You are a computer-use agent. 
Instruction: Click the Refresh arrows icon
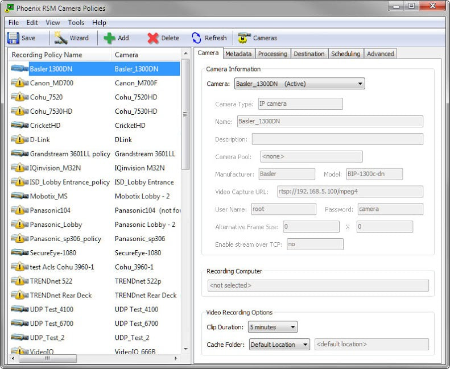click(x=197, y=38)
